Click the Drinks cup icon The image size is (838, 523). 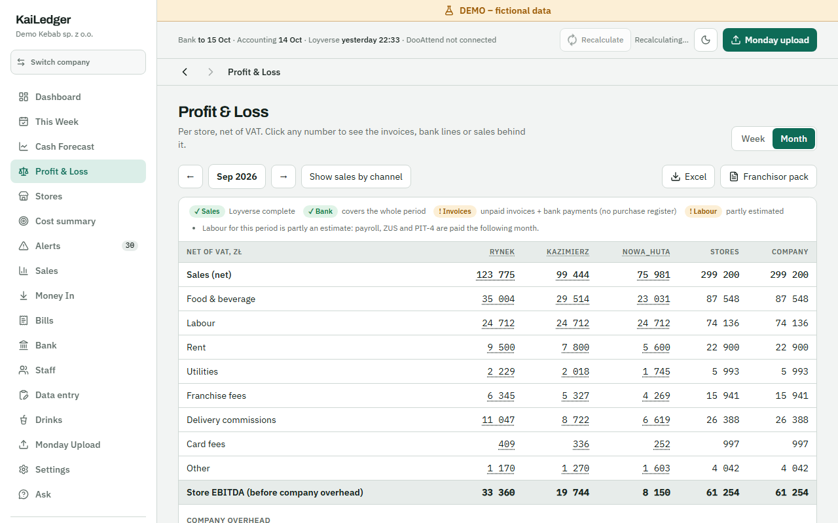[24, 420]
